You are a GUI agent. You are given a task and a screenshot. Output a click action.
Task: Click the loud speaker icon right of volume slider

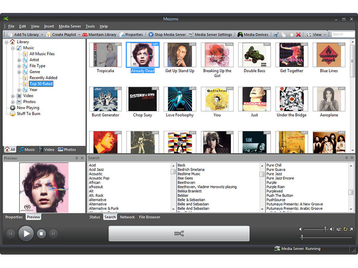point(332,229)
